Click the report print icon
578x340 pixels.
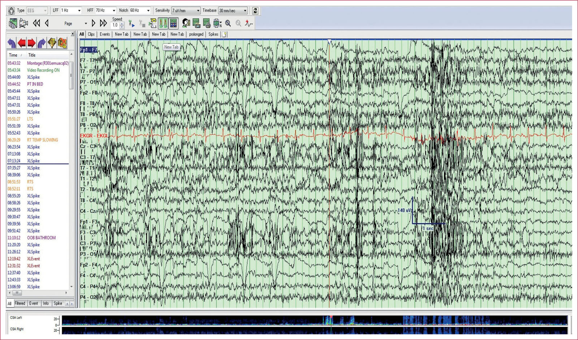click(207, 24)
